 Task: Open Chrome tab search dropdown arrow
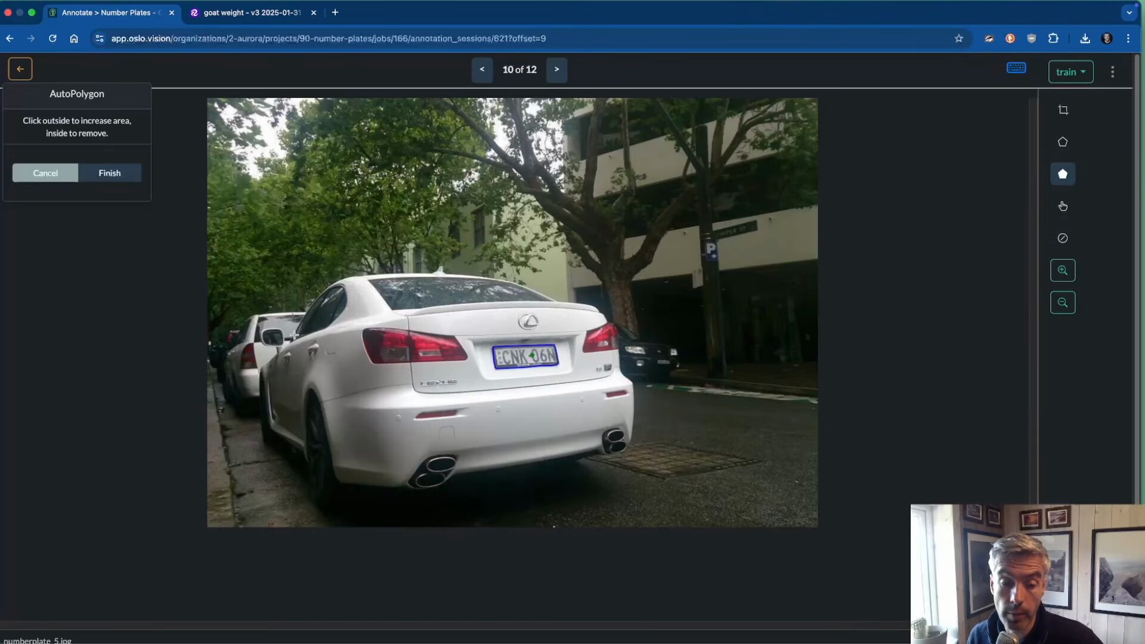pos(1129,13)
